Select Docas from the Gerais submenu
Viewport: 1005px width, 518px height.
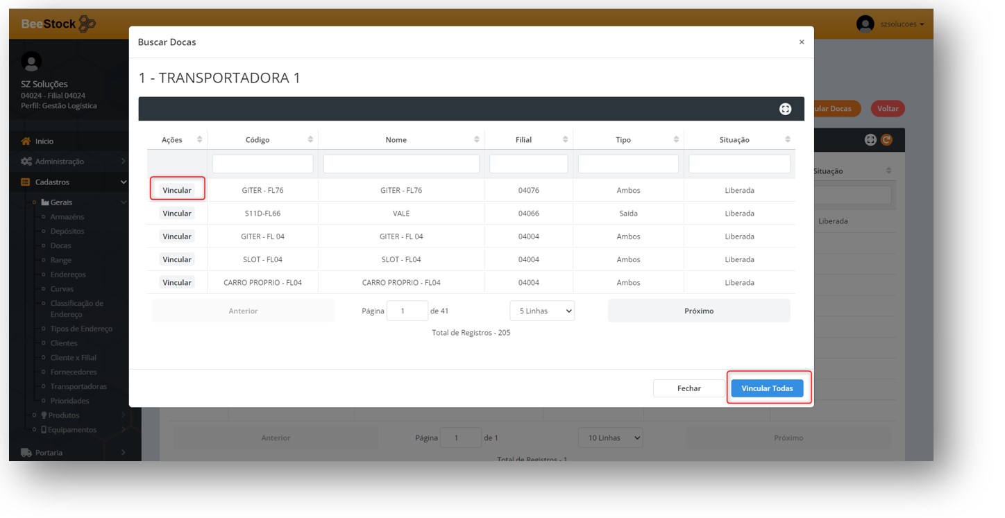click(60, 245)
